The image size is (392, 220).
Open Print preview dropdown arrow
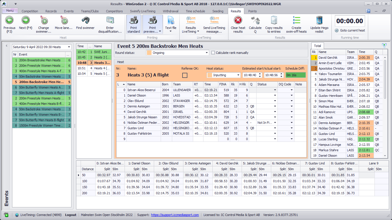[x=160, y=32]
